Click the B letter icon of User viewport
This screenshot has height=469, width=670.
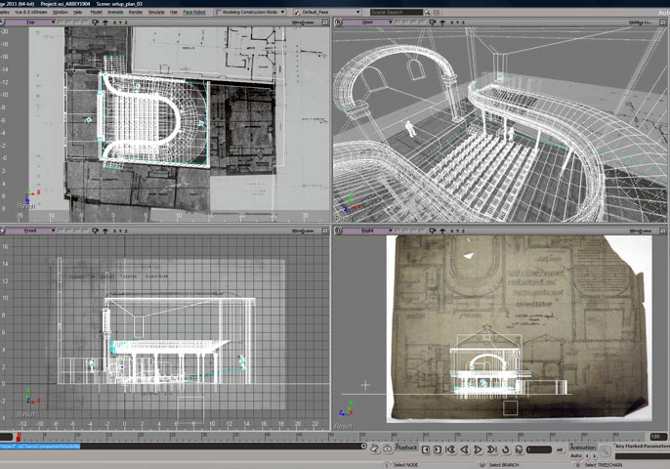(x=338, y=21)
